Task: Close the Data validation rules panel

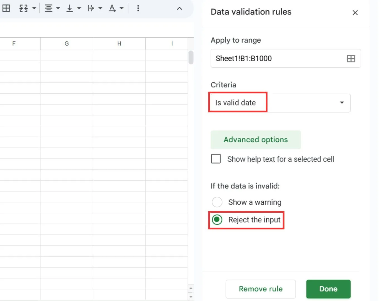Action: [355, 13]
